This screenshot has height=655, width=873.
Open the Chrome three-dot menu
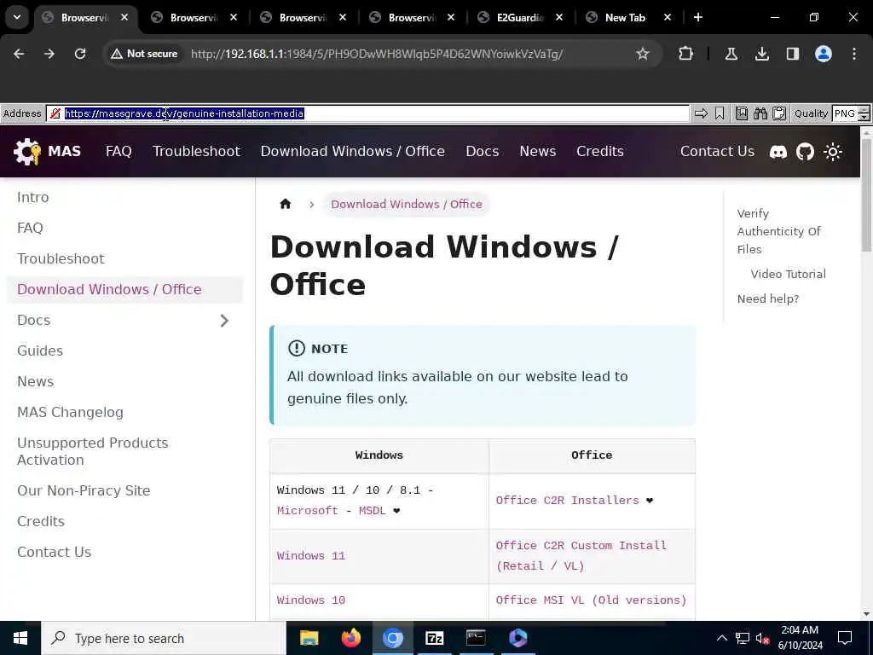point(854,54)
